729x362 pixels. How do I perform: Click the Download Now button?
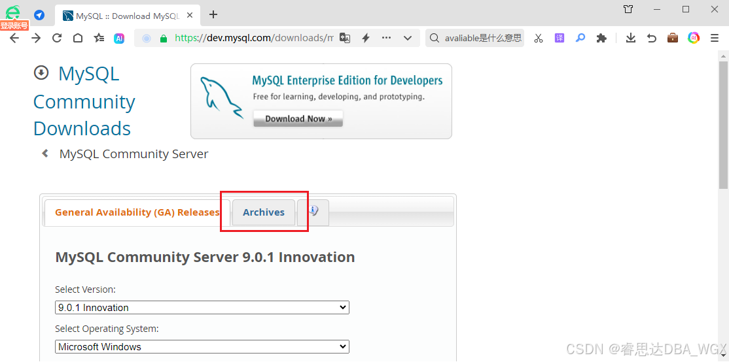point(298,119)
